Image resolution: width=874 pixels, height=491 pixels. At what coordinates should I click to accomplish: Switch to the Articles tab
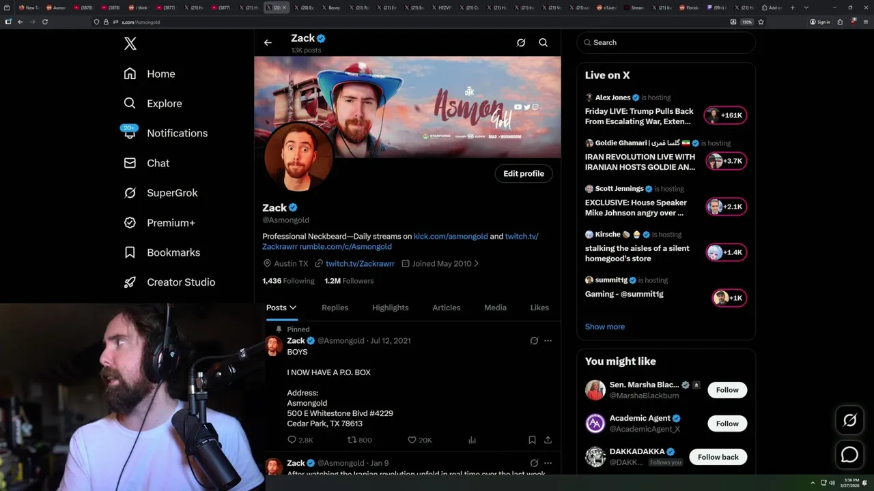click(447, 308)
